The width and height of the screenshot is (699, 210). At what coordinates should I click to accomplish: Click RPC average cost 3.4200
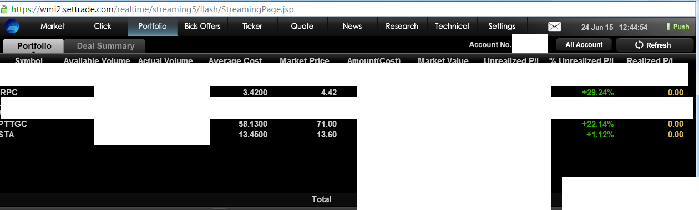255,93
